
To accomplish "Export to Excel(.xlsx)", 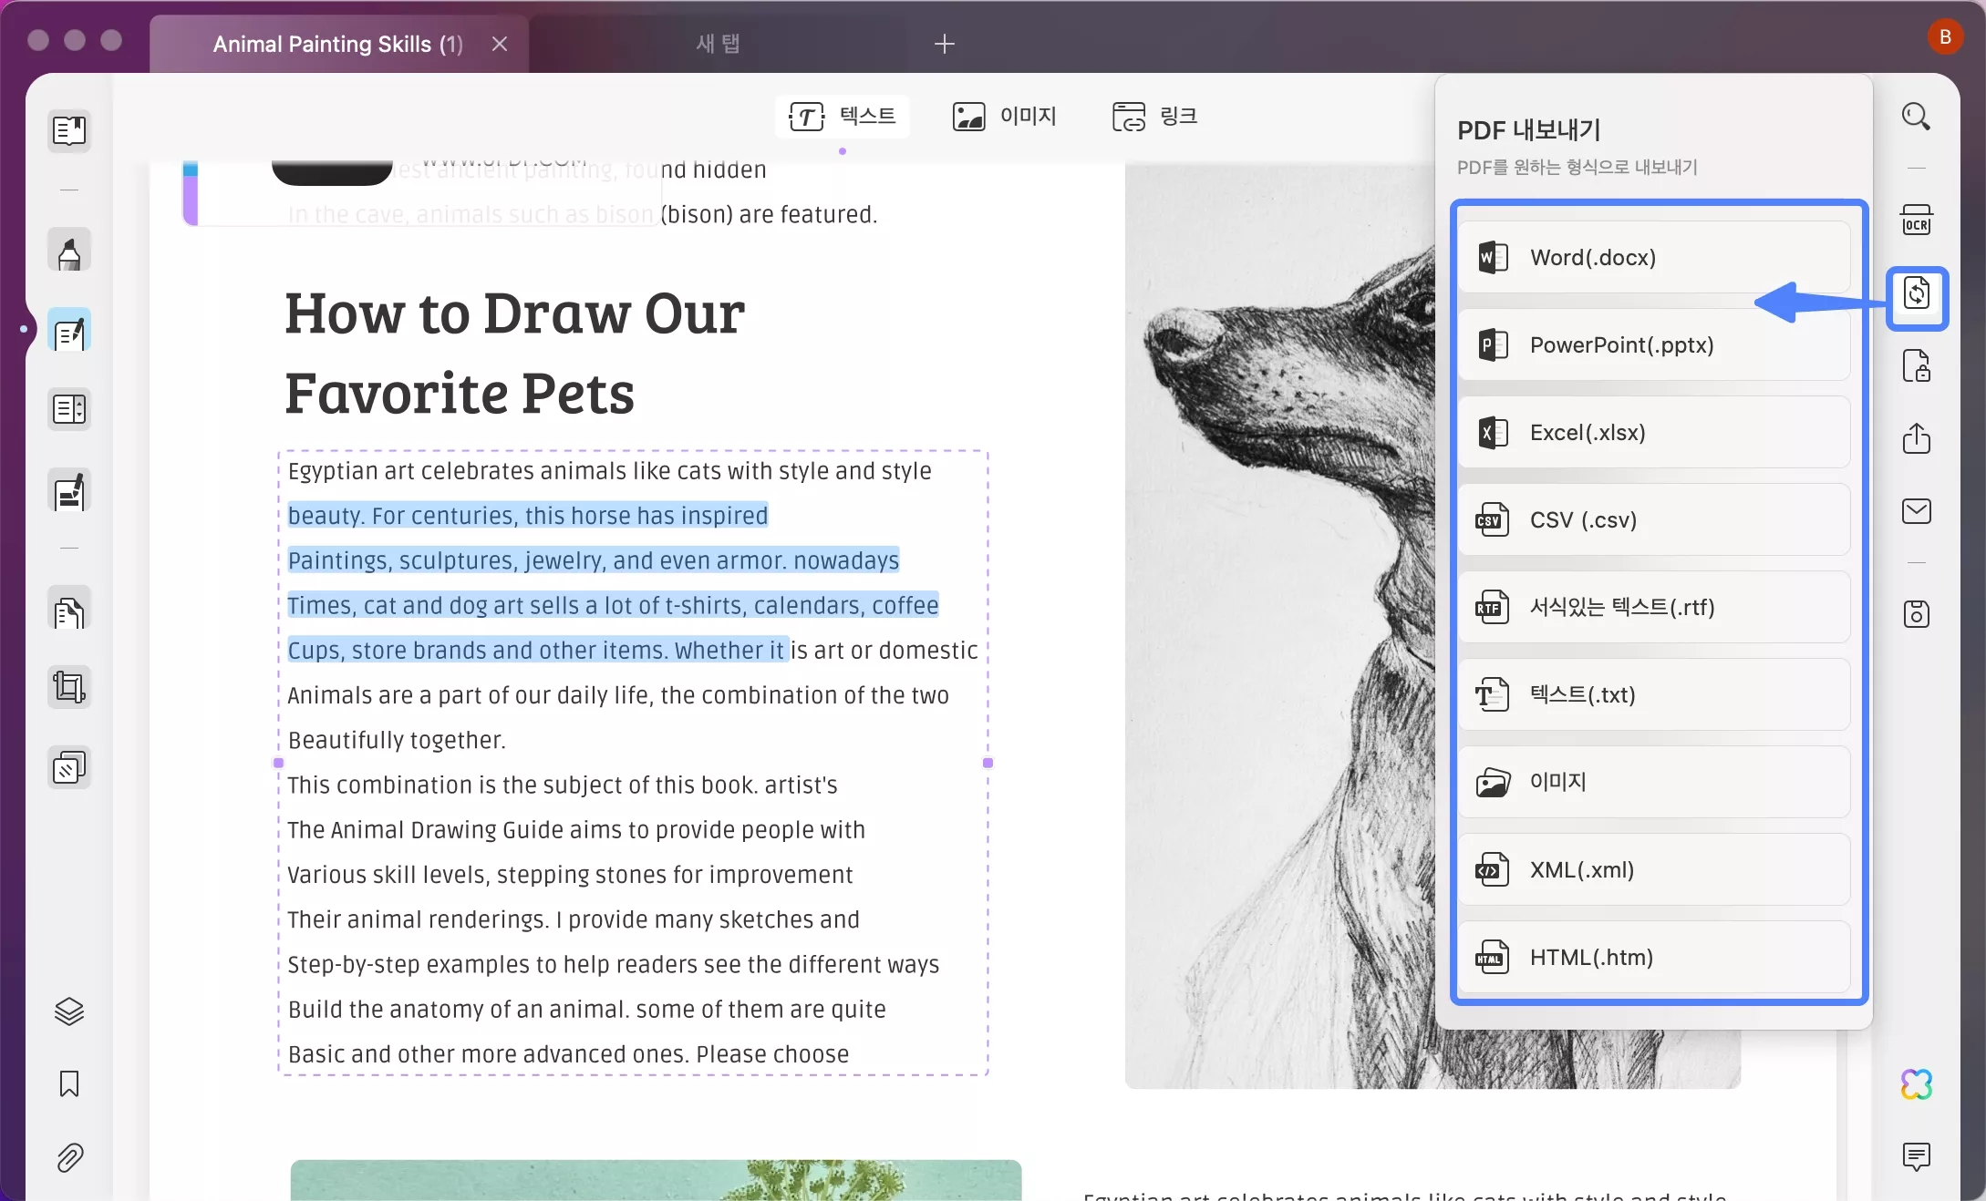I will [x=1654, y=433].
